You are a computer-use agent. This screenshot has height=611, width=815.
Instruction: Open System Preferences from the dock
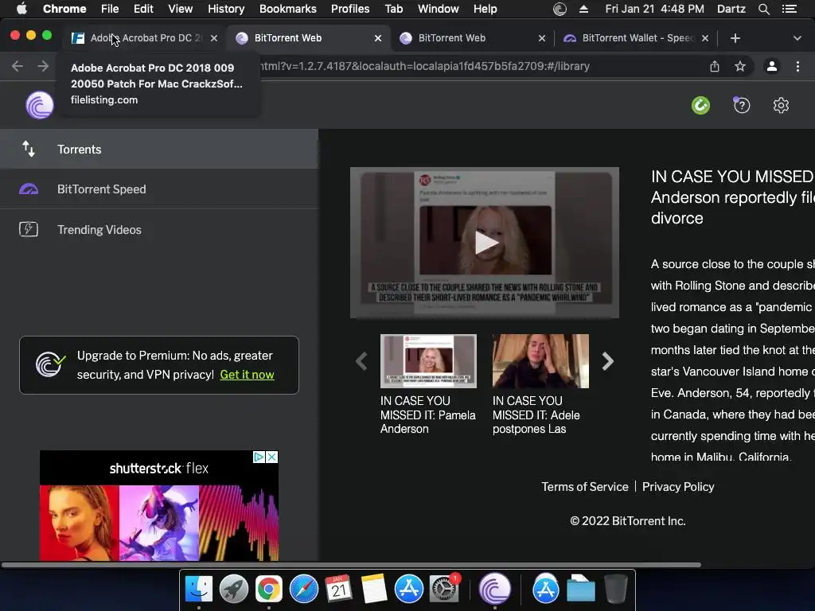click(443, 590)
